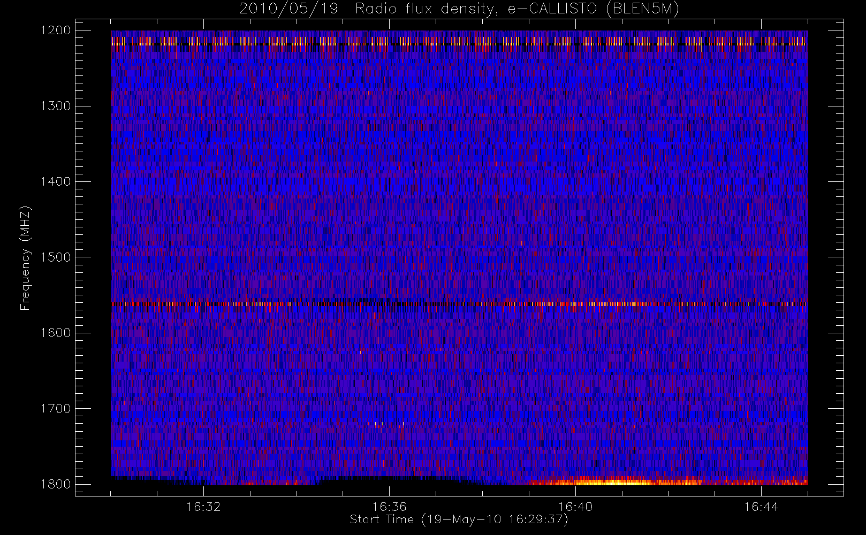Click the 'Start Time (19-May-10 16:29:37)' label
866x535 pixels.
coord(459,519)
